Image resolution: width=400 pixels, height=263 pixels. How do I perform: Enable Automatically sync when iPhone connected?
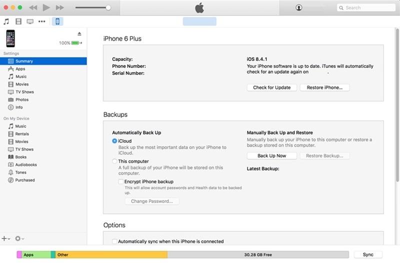pos(114,241)
